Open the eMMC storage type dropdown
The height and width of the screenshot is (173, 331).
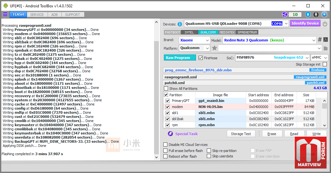coord(320,58)
